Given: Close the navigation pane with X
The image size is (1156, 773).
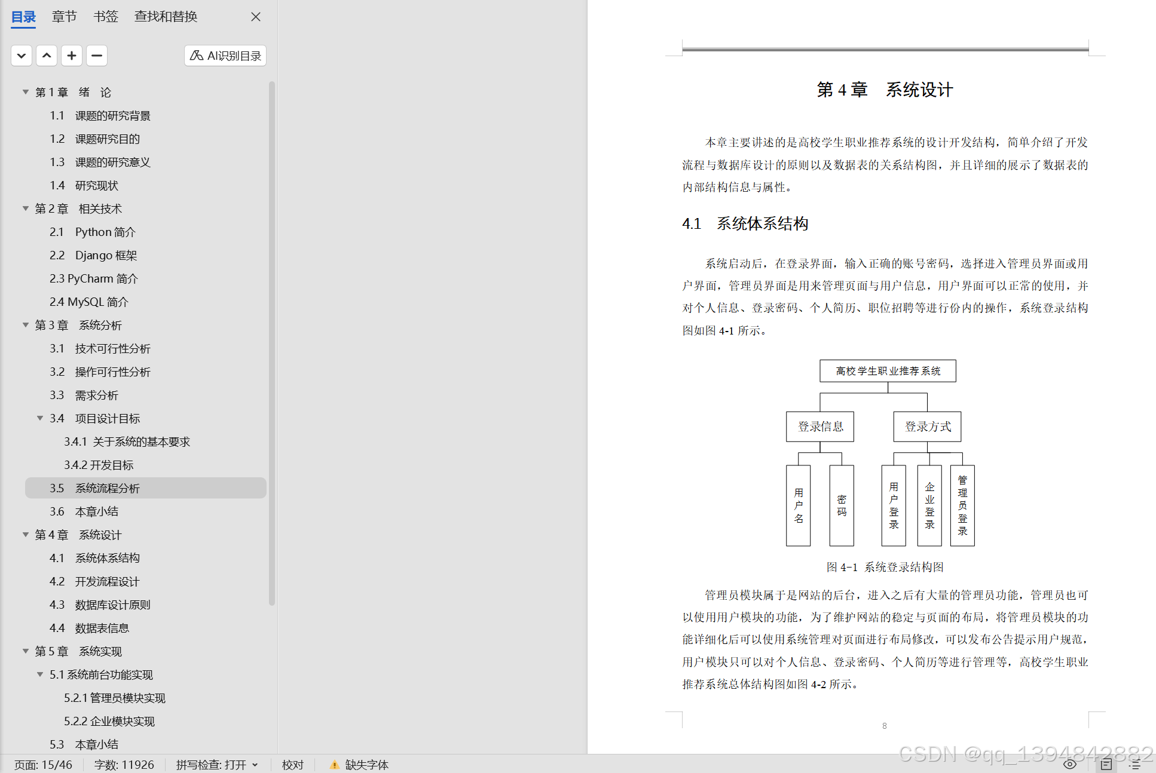Looking at the screenshot, I should click(256, 17).
